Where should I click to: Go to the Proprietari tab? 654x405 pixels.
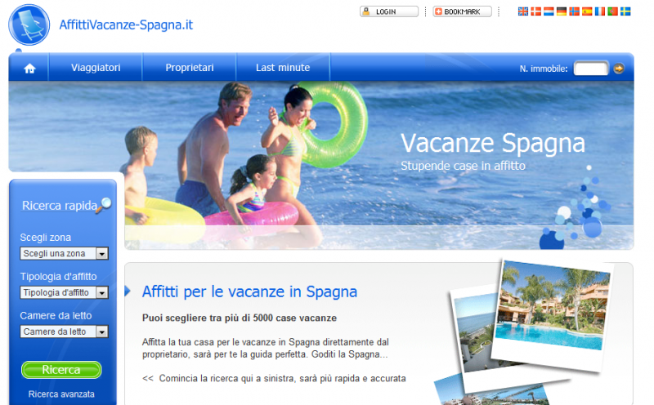[x=190, y=68]
